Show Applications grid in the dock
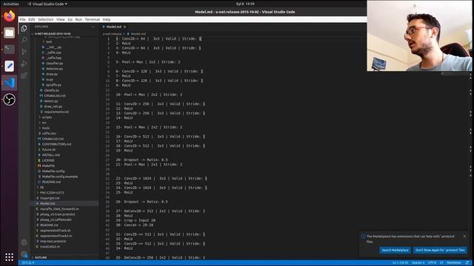Screen dimensions: 474x266 (9, 257)
